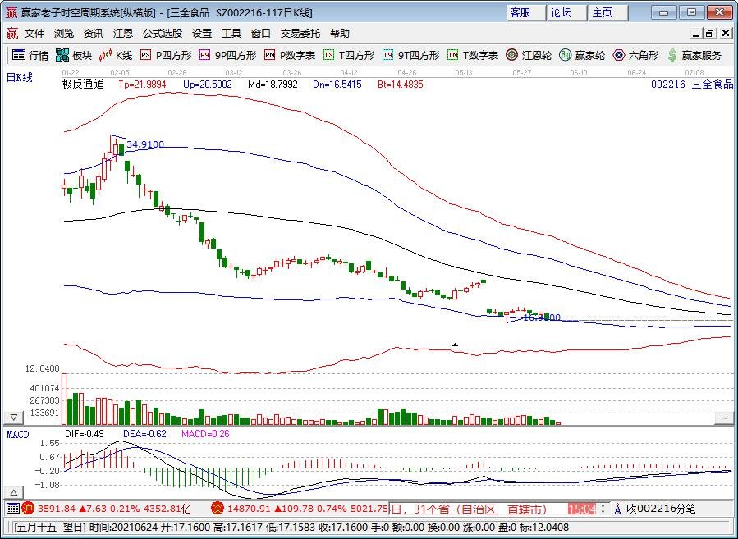Click the Dn=16.5415 value
Image resolution: width=738 pixels, height=539 pixels.
[x=337, y=85]
